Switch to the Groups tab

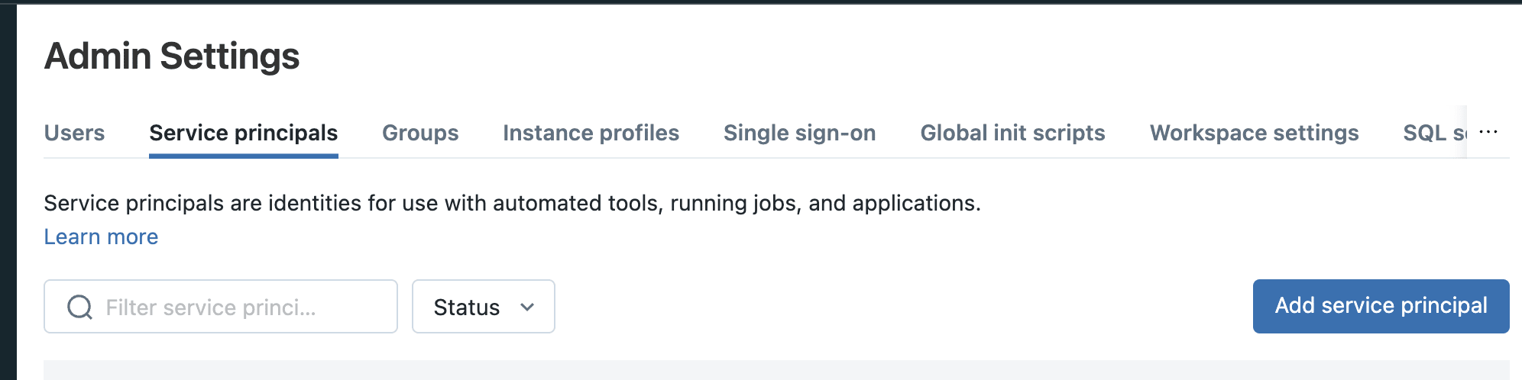pyautogui.click(x=420, y=133)
